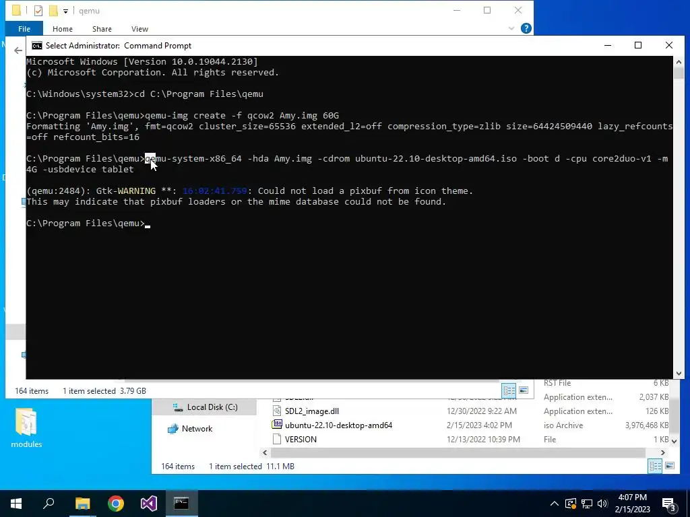
Task: Click the New Folder icon in title bar
Action: click(53, 11)
